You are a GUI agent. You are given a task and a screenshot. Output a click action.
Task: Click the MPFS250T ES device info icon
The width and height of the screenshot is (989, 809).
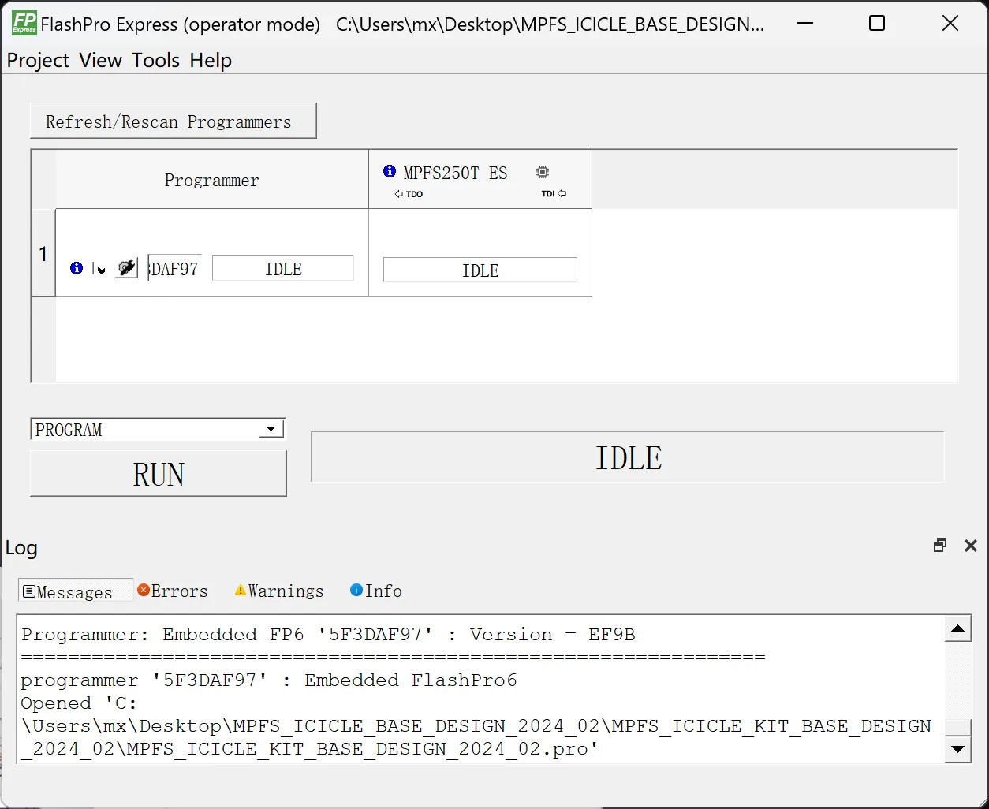[x=390, y=172]
